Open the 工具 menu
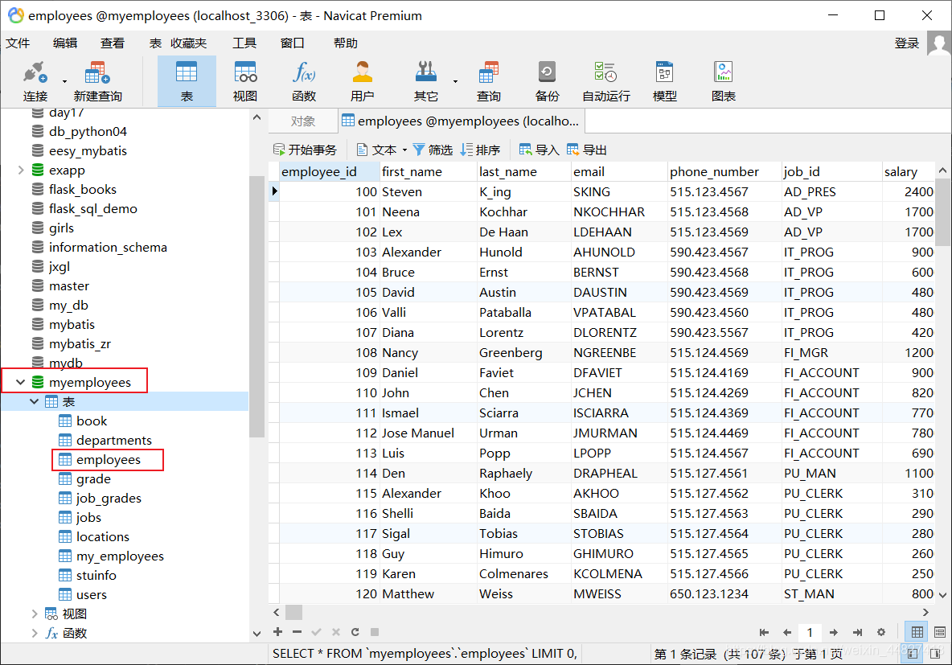The image size is (952, 665). [244, 43]
